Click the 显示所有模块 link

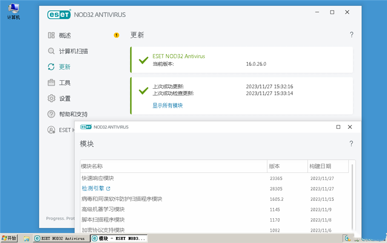(x=167, y=106)
